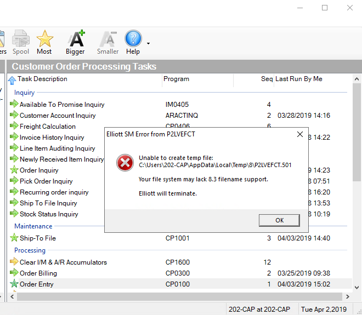
Task: Click program code CP1001
Action: (178, 238)
